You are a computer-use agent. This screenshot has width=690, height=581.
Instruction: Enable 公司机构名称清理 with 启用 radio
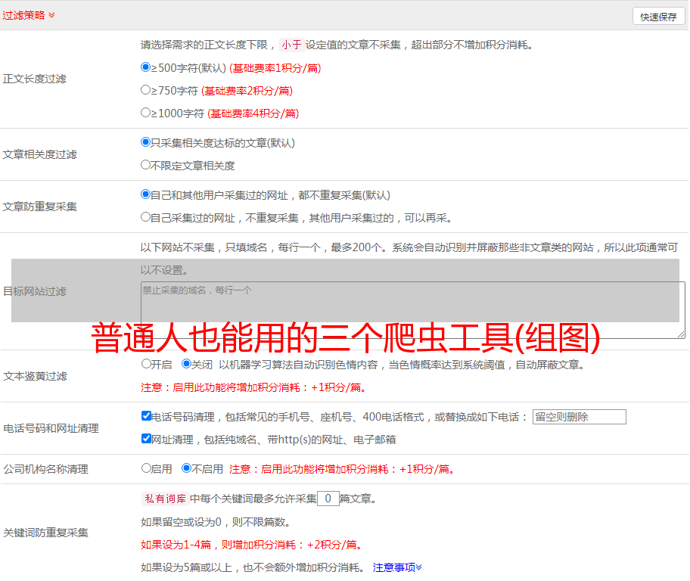point(146,468)
